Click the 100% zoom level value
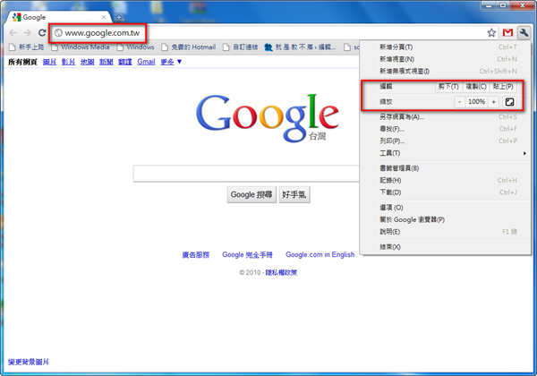This screenshot has height=376, width=537. click(x=476, y=102)
